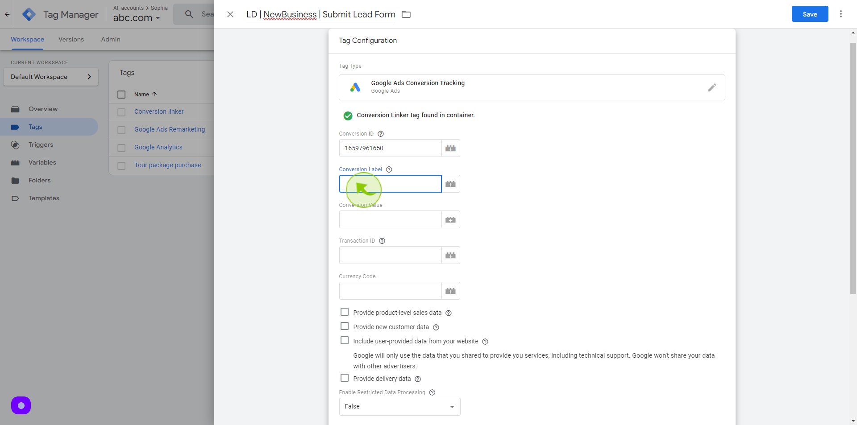
Task: Select the Google Ads Remarketing checkbox
Action: [x=121, y=130]
